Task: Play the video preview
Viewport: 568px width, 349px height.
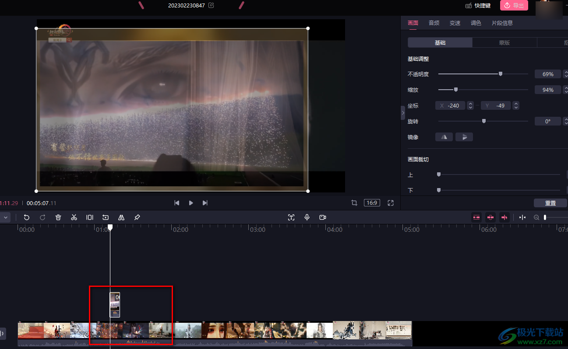Action: click(191, 203)
